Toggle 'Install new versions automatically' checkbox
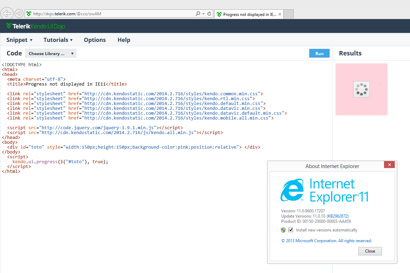The image size is (410, 273). coord(291,230)
